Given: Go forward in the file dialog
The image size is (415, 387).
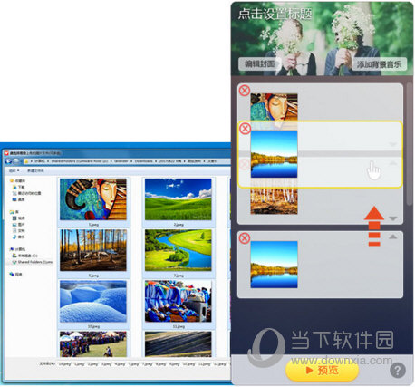Looking at the screenshot, I should tap(15, 161).
